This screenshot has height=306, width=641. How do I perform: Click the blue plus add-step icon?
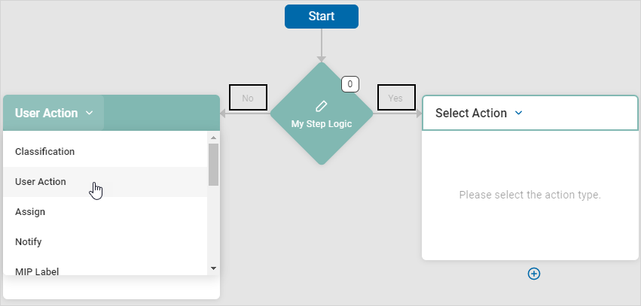tap(533, 274)
